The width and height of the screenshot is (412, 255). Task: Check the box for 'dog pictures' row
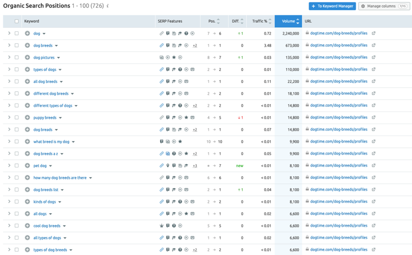[x=16, y=57]
